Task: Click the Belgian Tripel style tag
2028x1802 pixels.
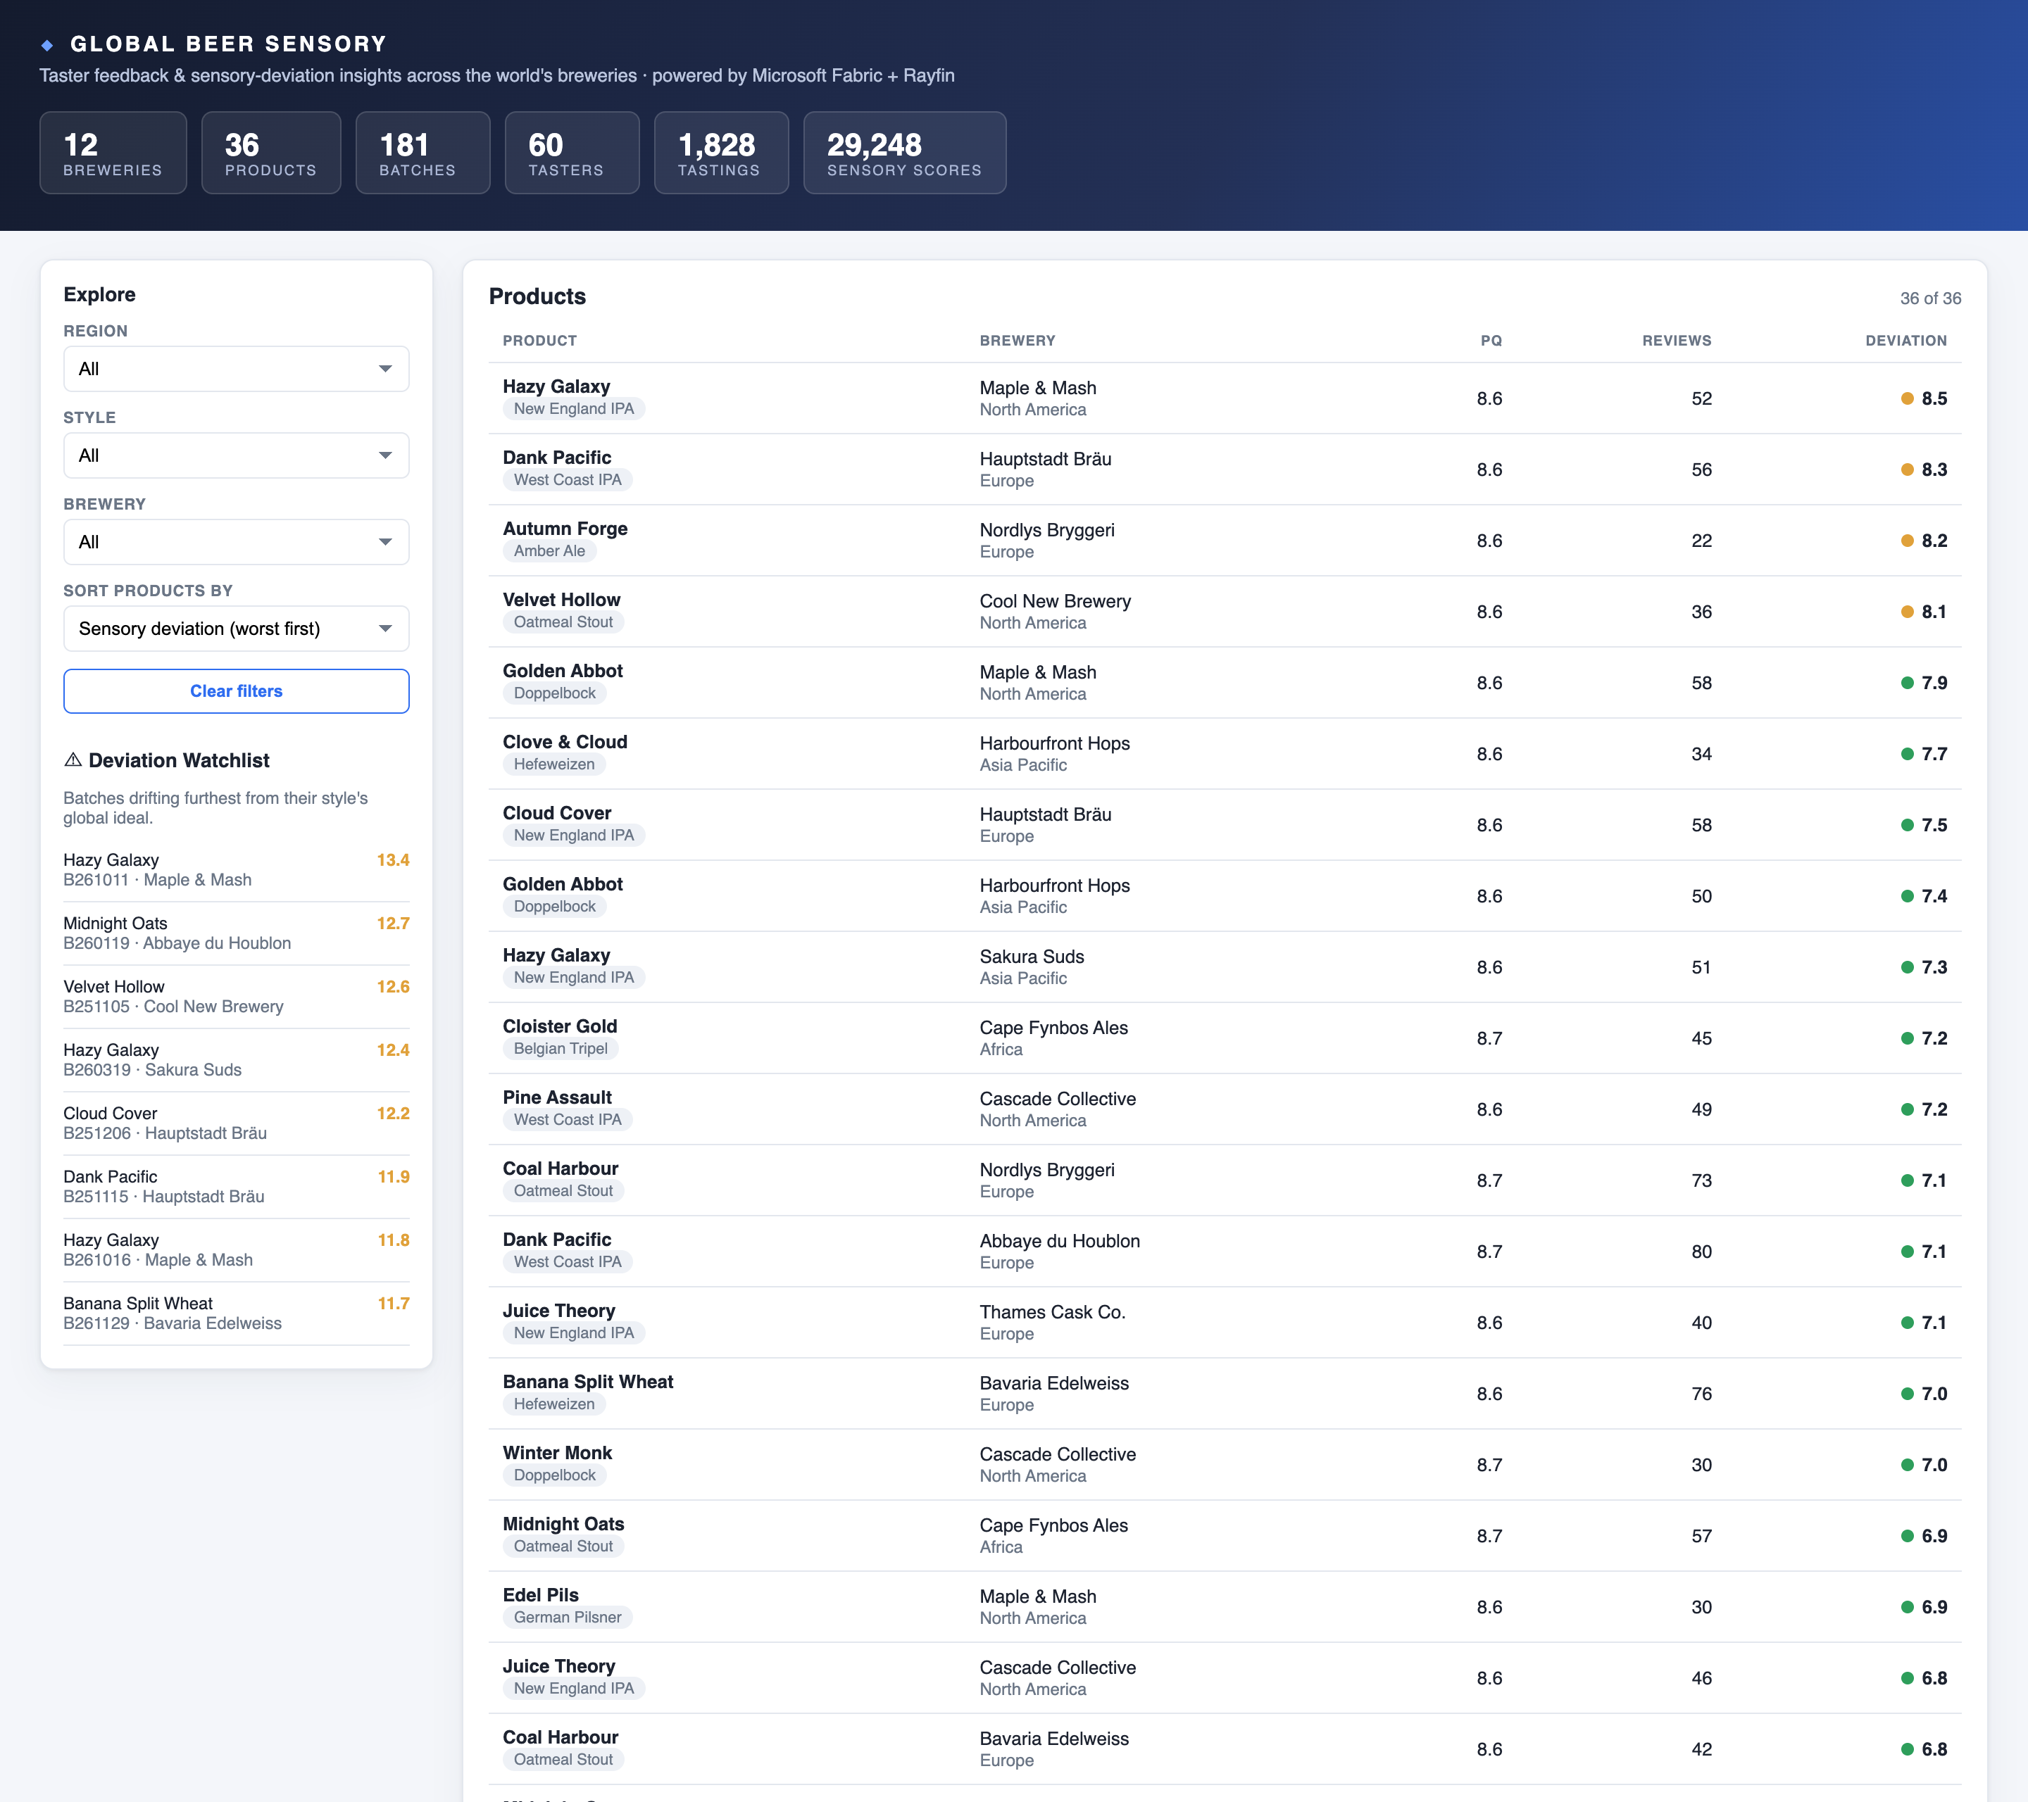Action: [x=561, y=1050]
